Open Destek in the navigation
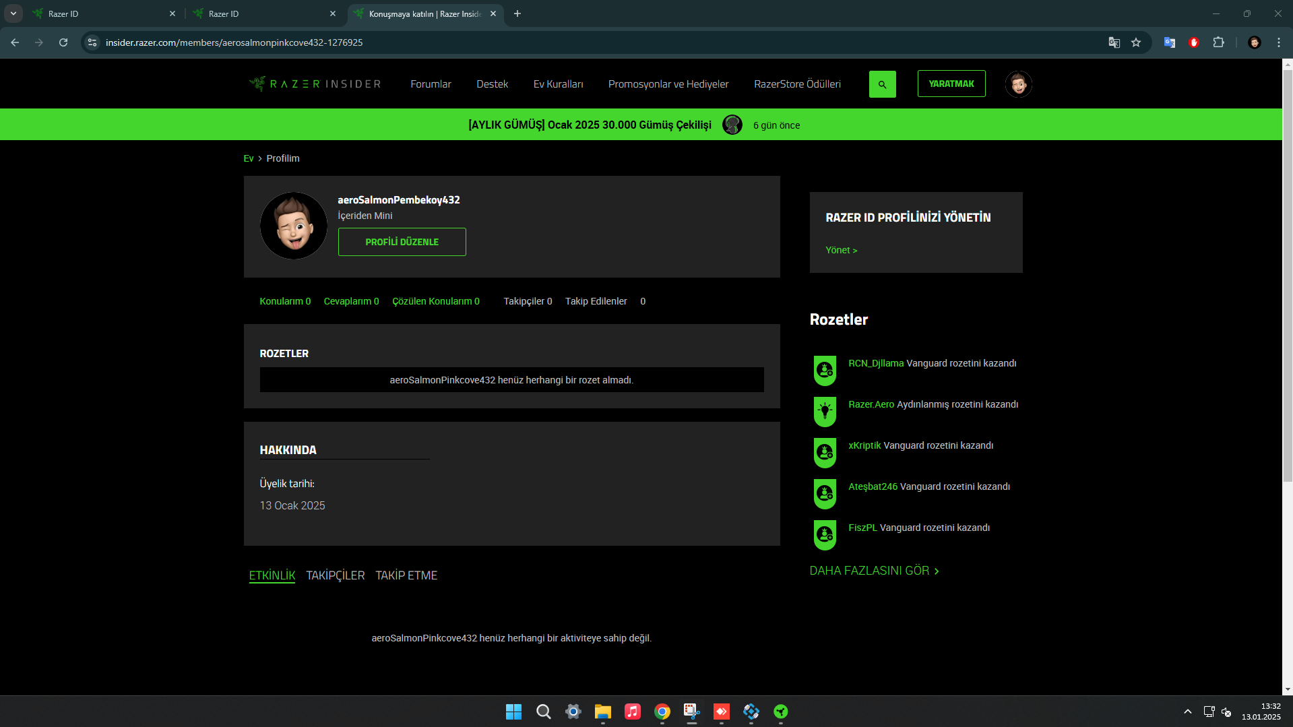 pyautogui.click(x=492, y=84)
